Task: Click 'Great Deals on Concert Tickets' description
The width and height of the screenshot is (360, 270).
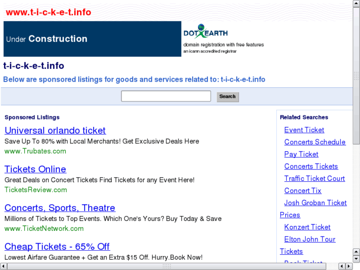Action: [x=100, y=180]
